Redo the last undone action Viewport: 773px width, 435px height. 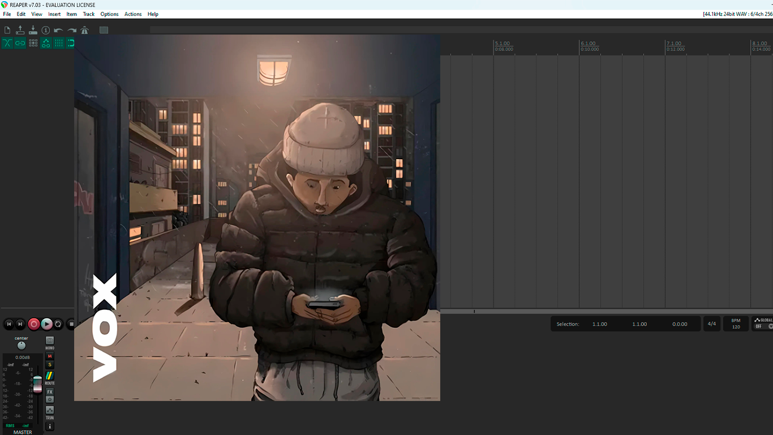coord(72,30)
